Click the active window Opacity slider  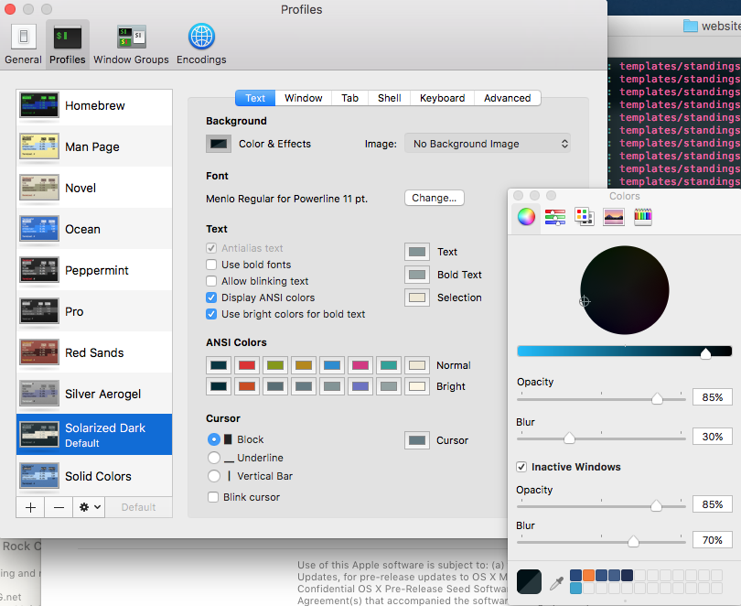[x=601, y=399]
